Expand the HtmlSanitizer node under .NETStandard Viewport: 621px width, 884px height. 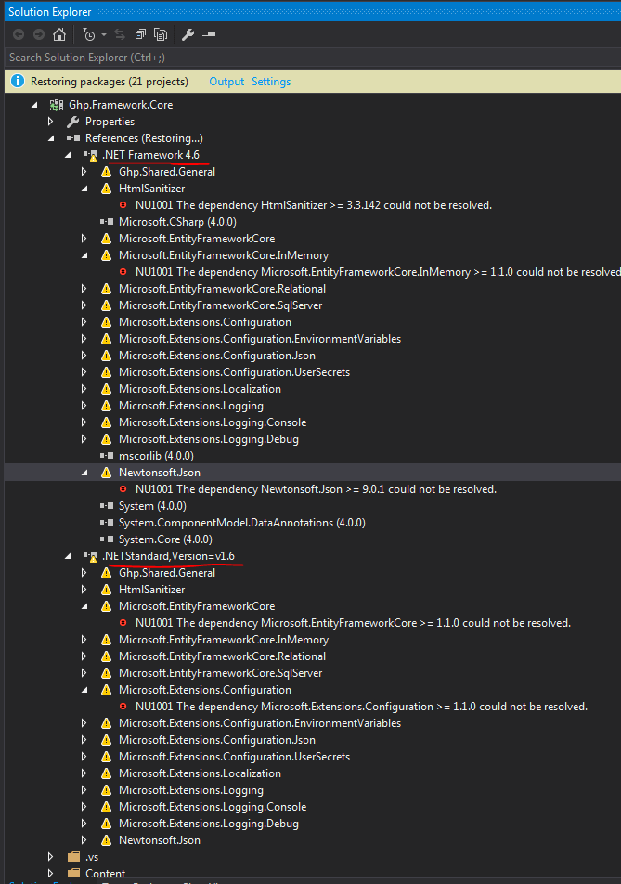84,590
